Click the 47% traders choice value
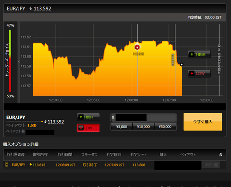 coord(10,25)
